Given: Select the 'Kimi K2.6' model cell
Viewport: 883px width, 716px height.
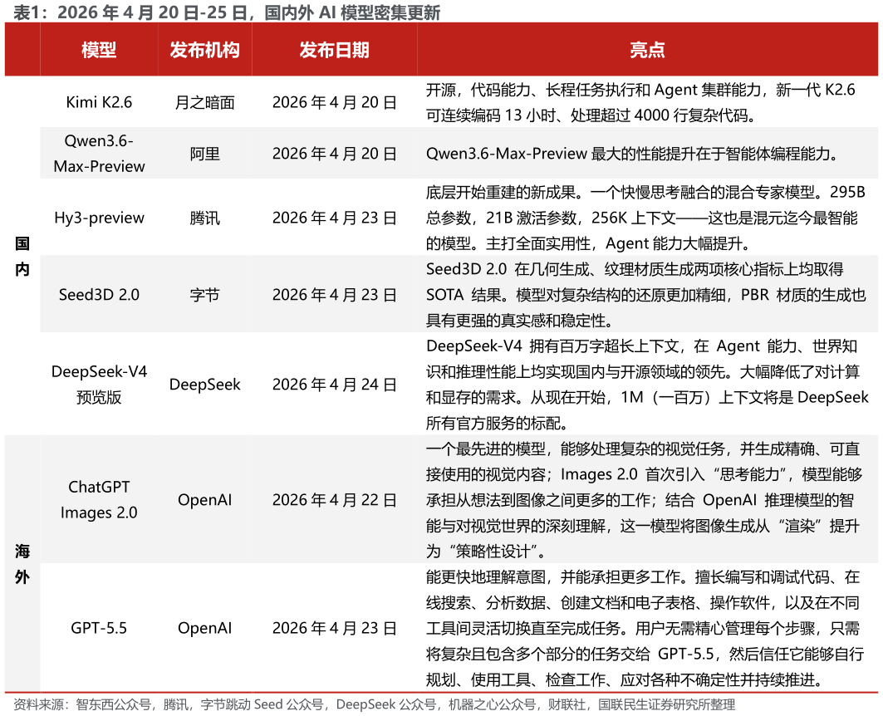Looking at the screenshot, I should [x=99, y=102].
